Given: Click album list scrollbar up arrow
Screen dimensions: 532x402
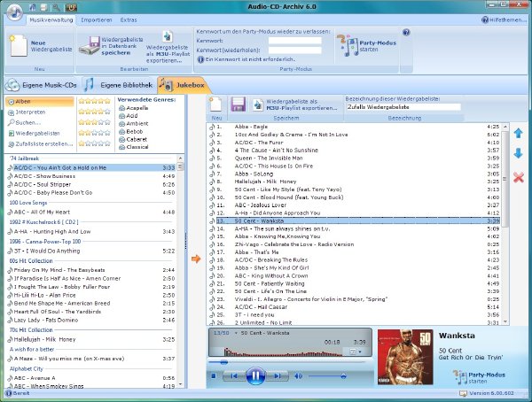Looking at the screenshot, I should click(x=181, y=158).
